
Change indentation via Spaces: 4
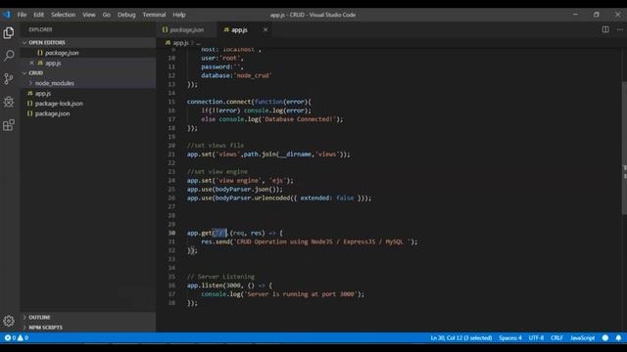510,338
